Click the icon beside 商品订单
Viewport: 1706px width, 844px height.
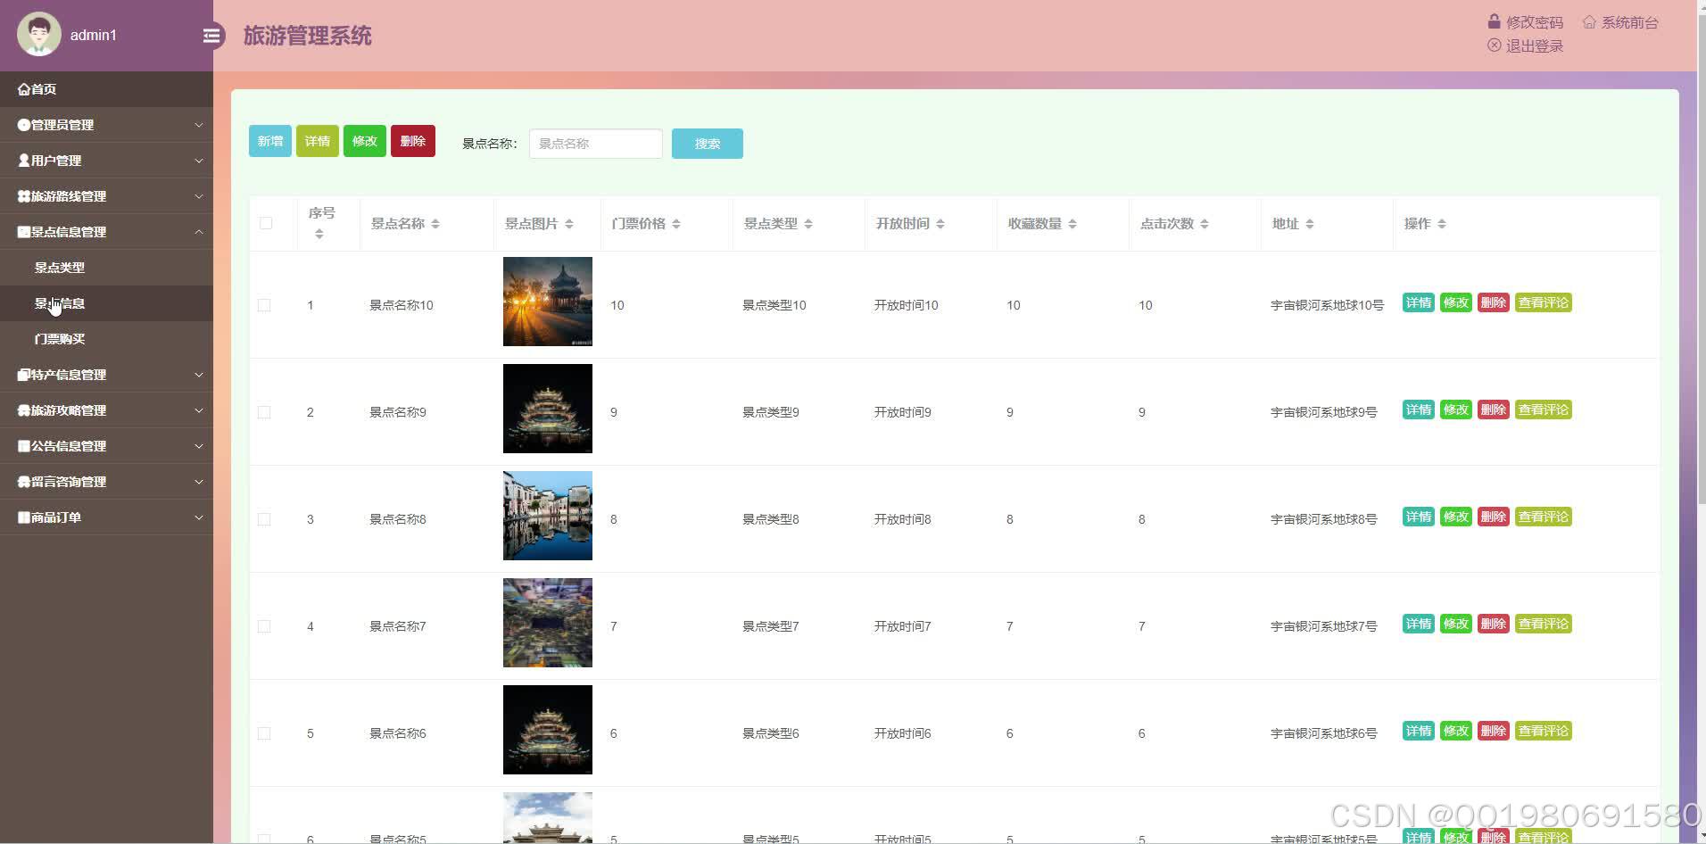pos(24,517)
